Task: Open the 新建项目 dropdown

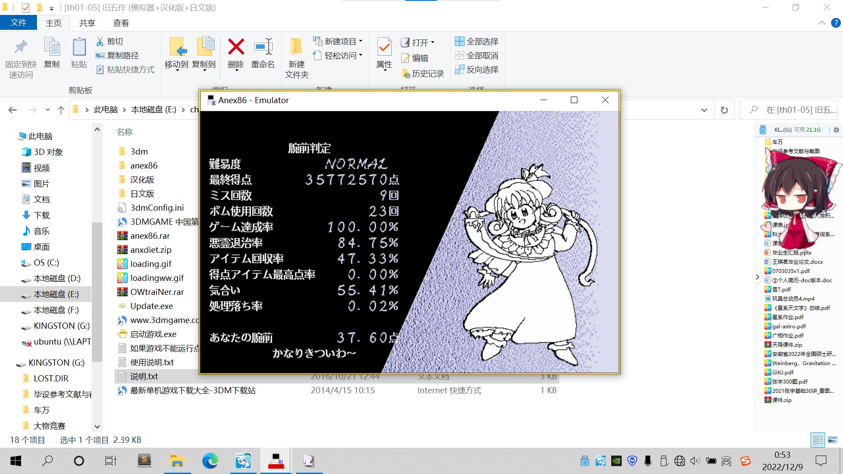Action: (338, 41)
